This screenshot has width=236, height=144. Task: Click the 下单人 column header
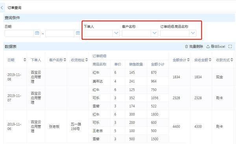click(36, 60)
